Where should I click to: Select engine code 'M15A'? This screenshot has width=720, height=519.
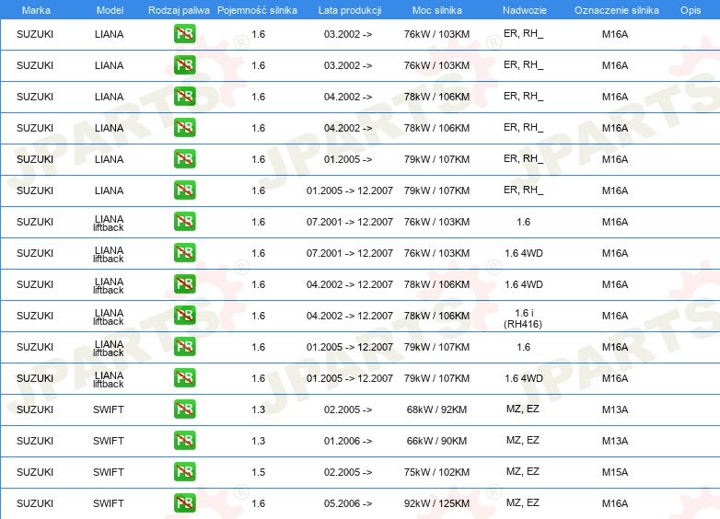[615, 472]
